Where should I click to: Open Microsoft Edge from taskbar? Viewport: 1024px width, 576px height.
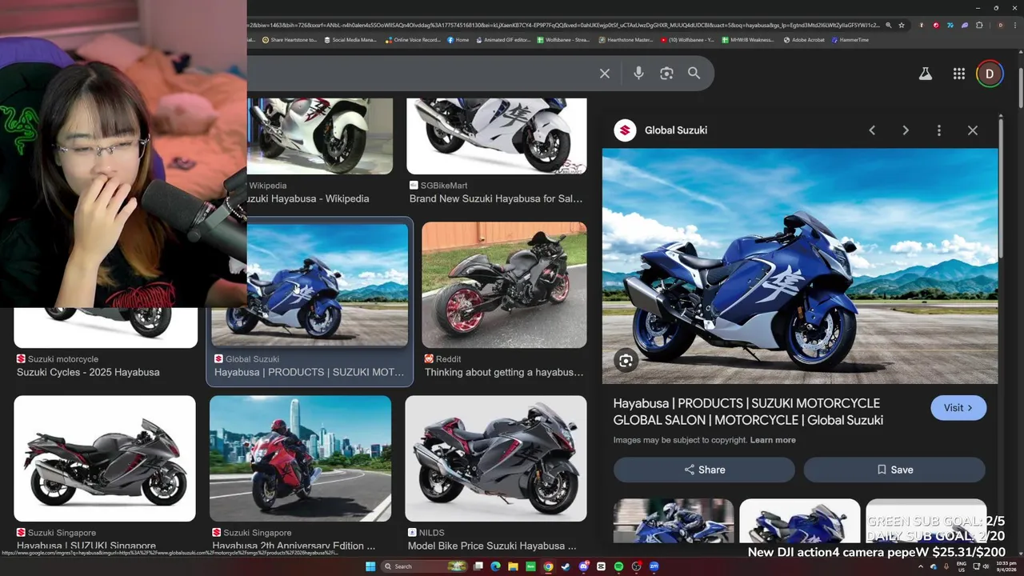(495, 566)
